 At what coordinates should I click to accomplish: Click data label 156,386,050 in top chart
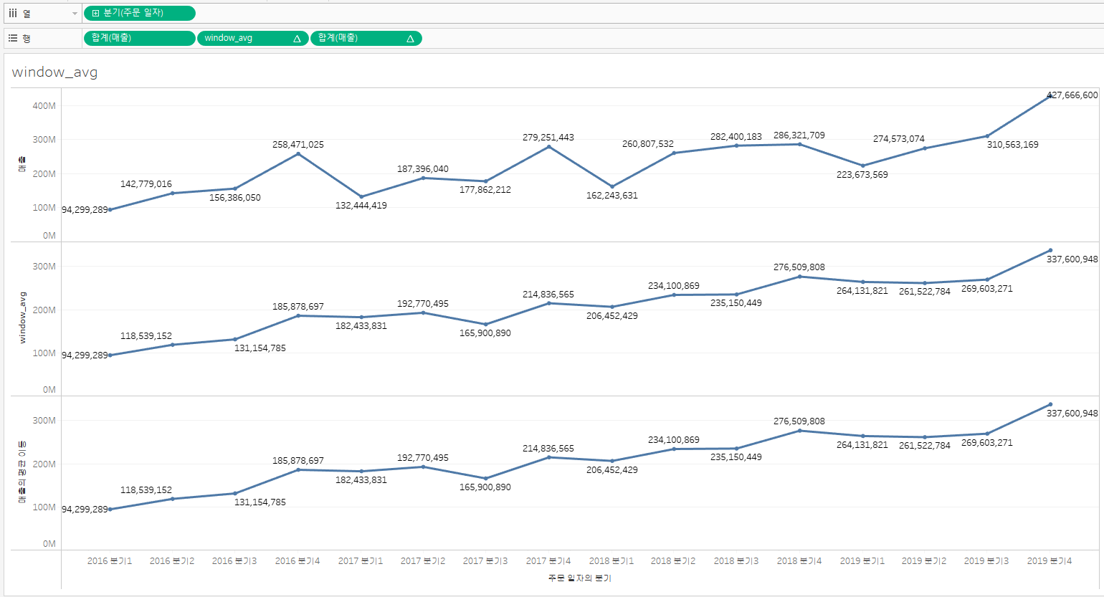pos(235,197)
